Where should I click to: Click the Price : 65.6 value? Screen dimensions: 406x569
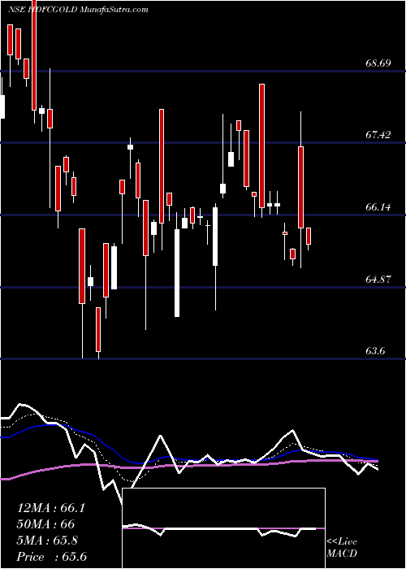tap(52, 557)
